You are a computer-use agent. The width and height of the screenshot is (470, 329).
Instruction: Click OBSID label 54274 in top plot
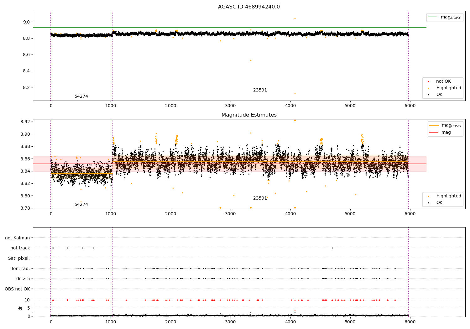pyautogui.click(x=81, y=97)
